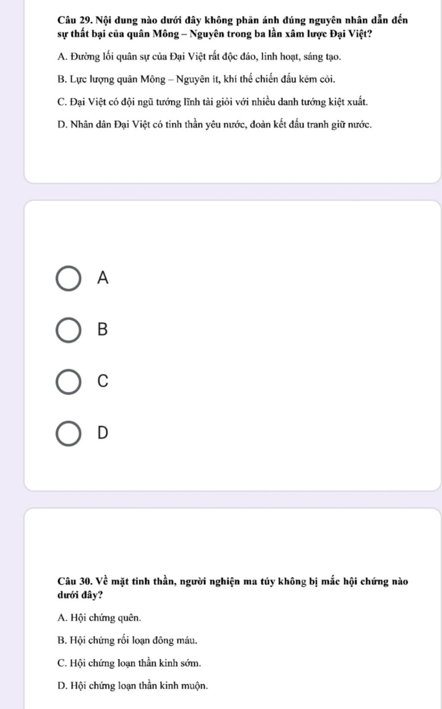Screen dimensions: 442x709
Task: Click the letter B option label
Action: pyautogui.click(x=103, y=329)
